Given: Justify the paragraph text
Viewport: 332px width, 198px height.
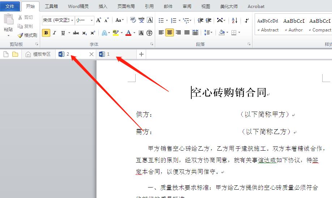Looking at the screenshot, I should pos(187,33).
